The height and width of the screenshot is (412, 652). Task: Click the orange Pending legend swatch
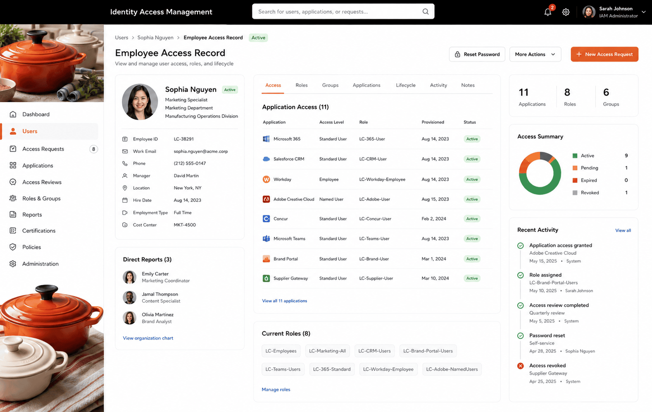click(575, 168)
